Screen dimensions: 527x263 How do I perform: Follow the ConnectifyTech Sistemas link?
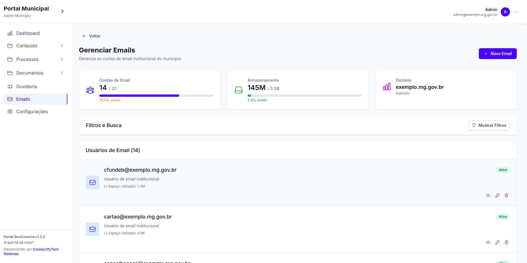coord(46,249)
